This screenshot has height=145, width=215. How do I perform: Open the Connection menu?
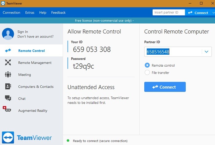click(x=11, y=13)
